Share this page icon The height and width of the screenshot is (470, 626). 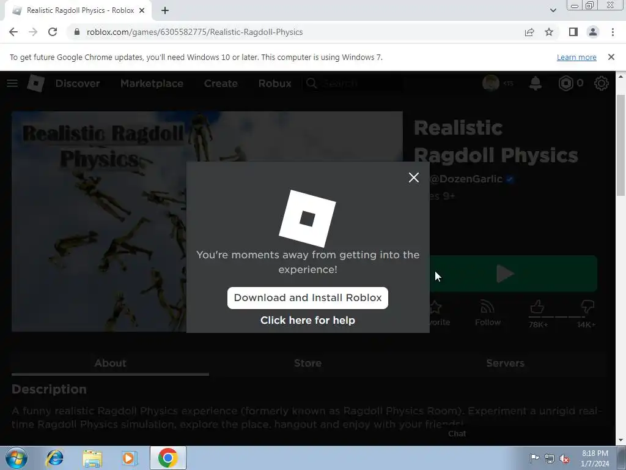529,32
